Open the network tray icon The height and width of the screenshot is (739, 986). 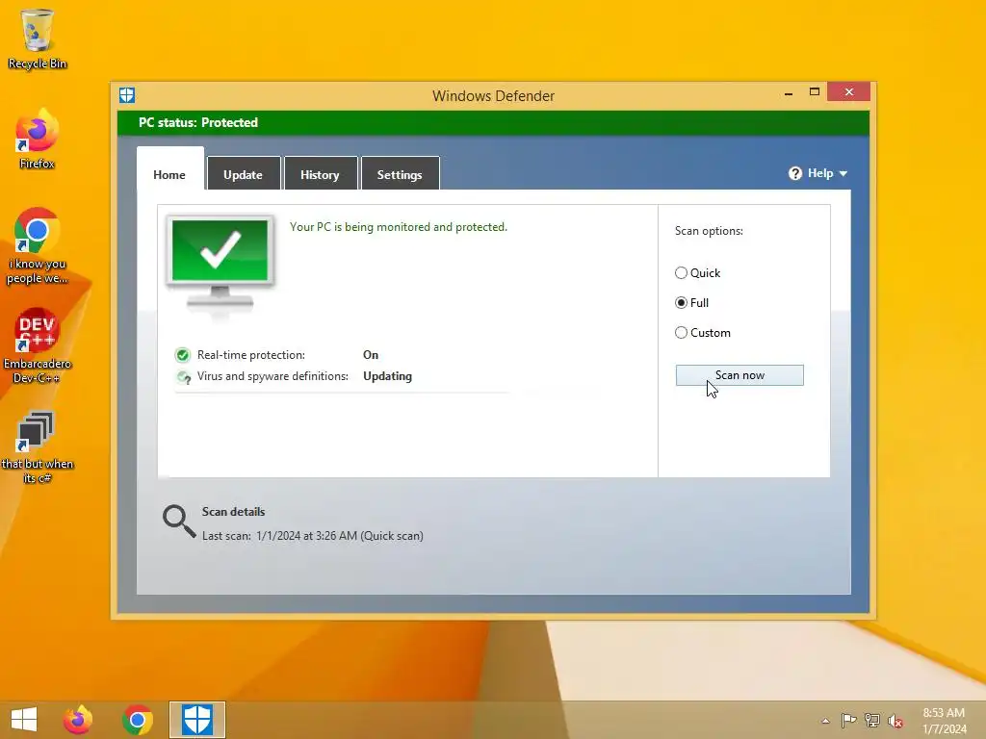[x=872, y=721]
